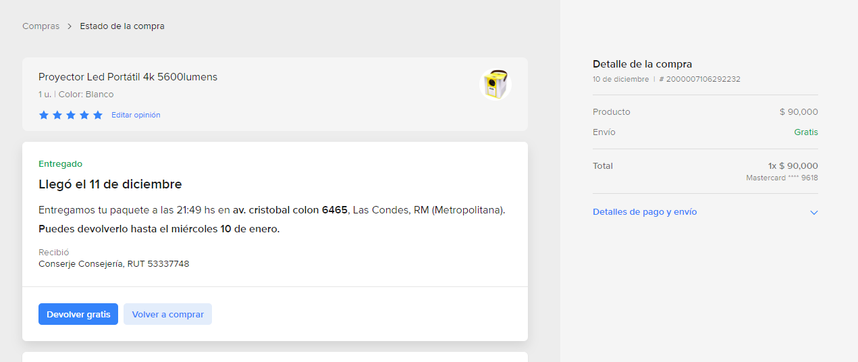This screenshot has height=362, width=858.
Task: Click the Mastercard ending 9618 text
Action: [782, 178]
